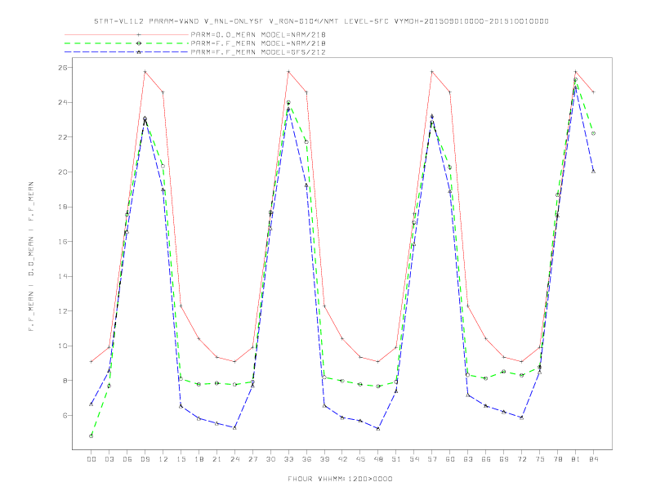Screen dimensions: 647x500
Task: Click x-axis tick label 48
Action: [x=378, y=459]
